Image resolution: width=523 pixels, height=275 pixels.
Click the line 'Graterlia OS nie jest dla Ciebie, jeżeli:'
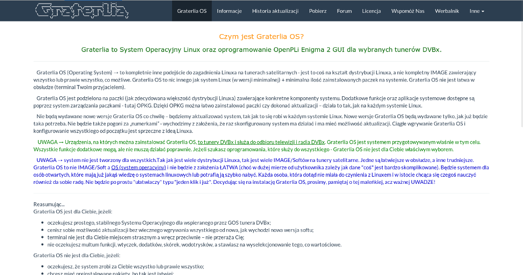pyautogui.click(x=77, y=255)
